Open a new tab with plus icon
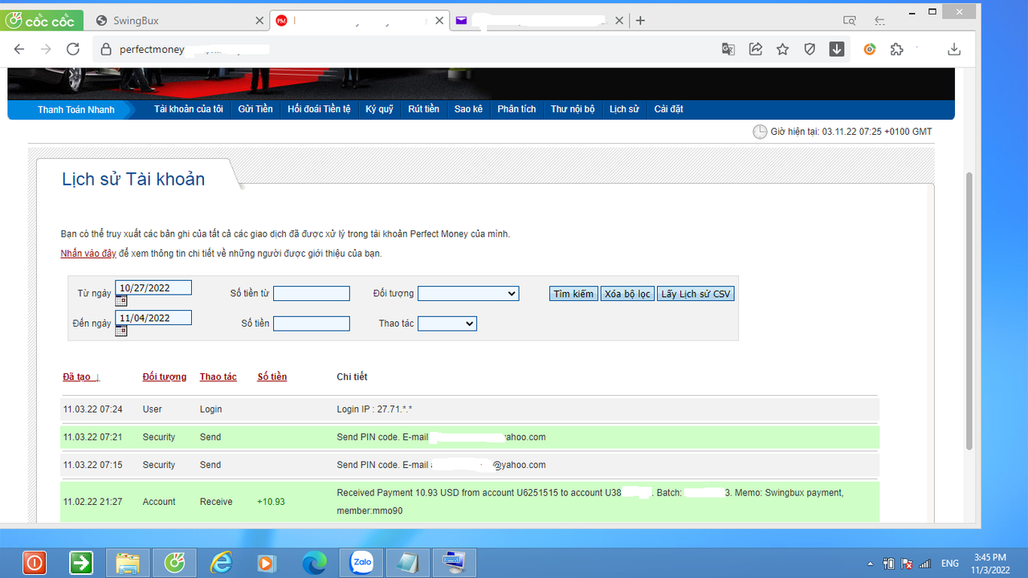 (640, 21)
